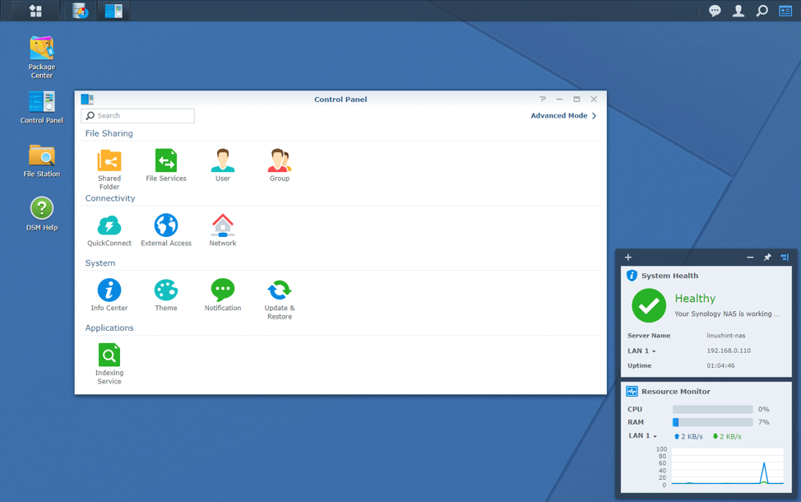Open Indexing Service settings
801x502 pixels.
109,364
